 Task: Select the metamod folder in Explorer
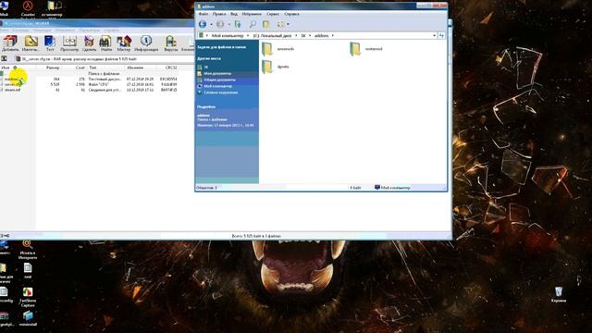[366, 49]
